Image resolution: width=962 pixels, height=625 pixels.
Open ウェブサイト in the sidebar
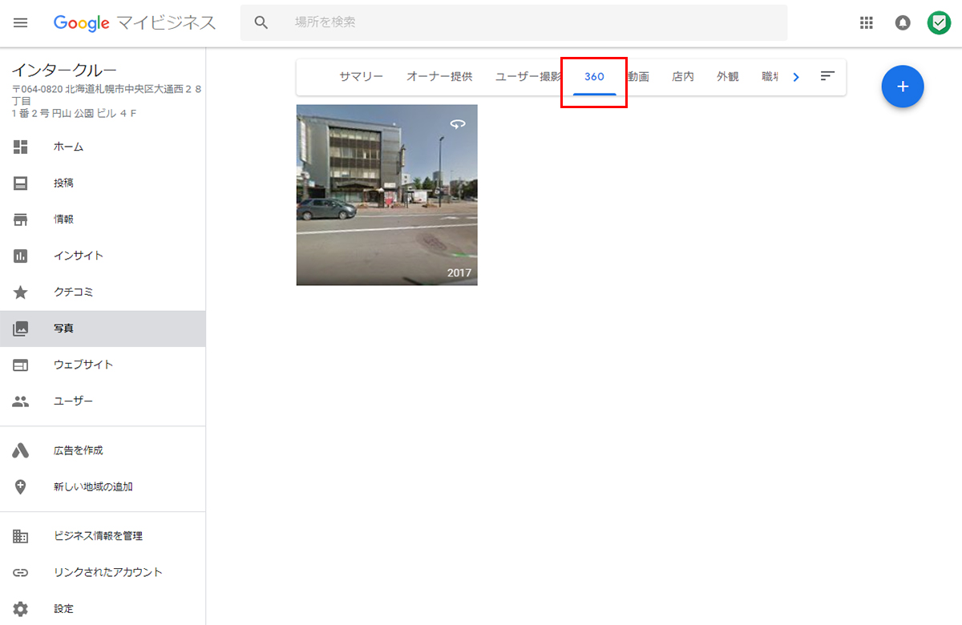103,365
